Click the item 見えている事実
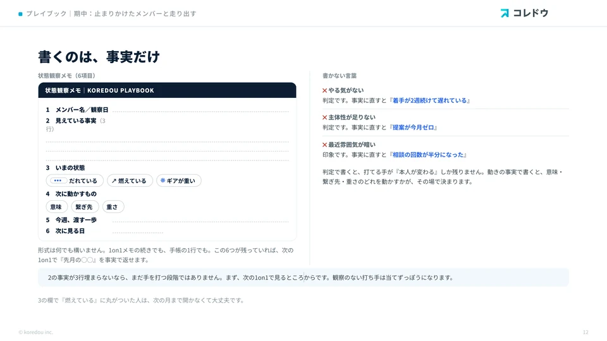 76,121
